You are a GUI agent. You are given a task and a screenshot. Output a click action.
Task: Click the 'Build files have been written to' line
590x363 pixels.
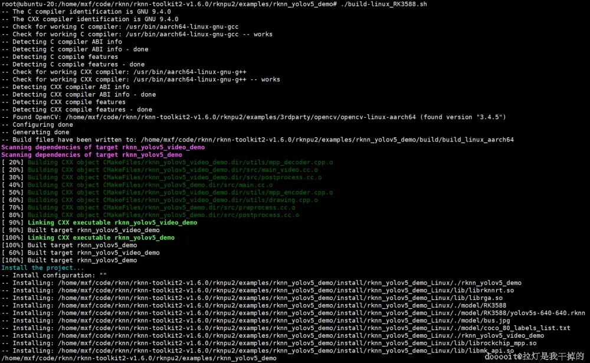point(257,140)
